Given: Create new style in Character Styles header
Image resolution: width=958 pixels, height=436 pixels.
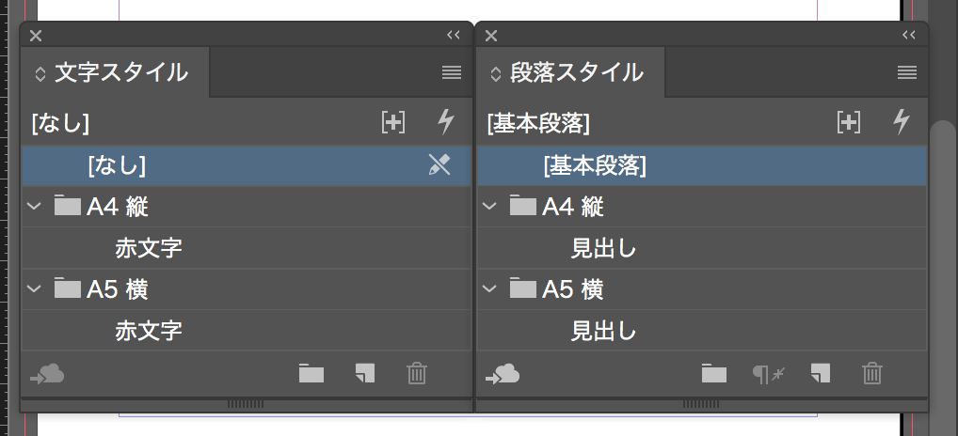Looking at the screenshot, I should [x=392, y=122].
